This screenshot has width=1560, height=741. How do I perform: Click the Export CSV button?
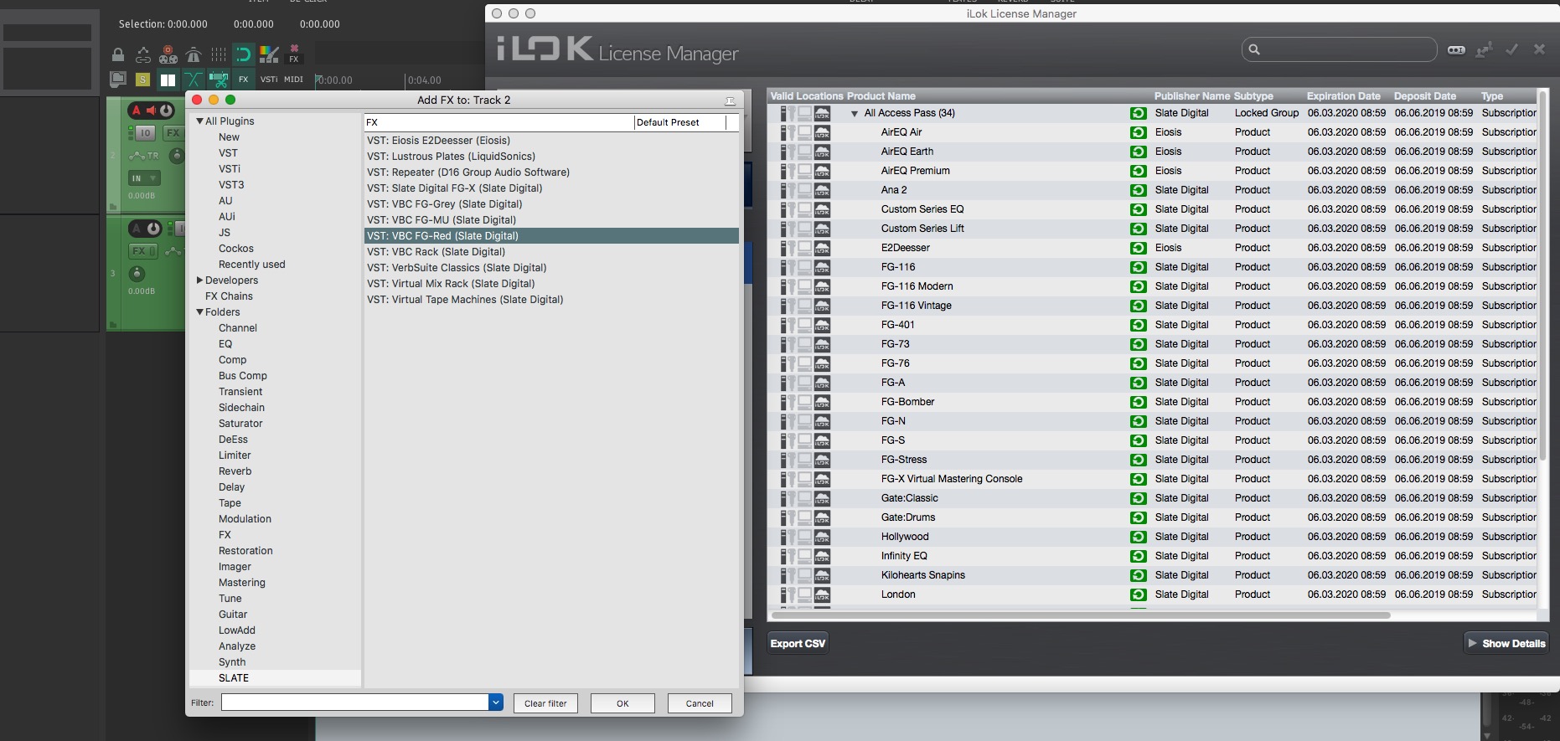pos(798,644)
